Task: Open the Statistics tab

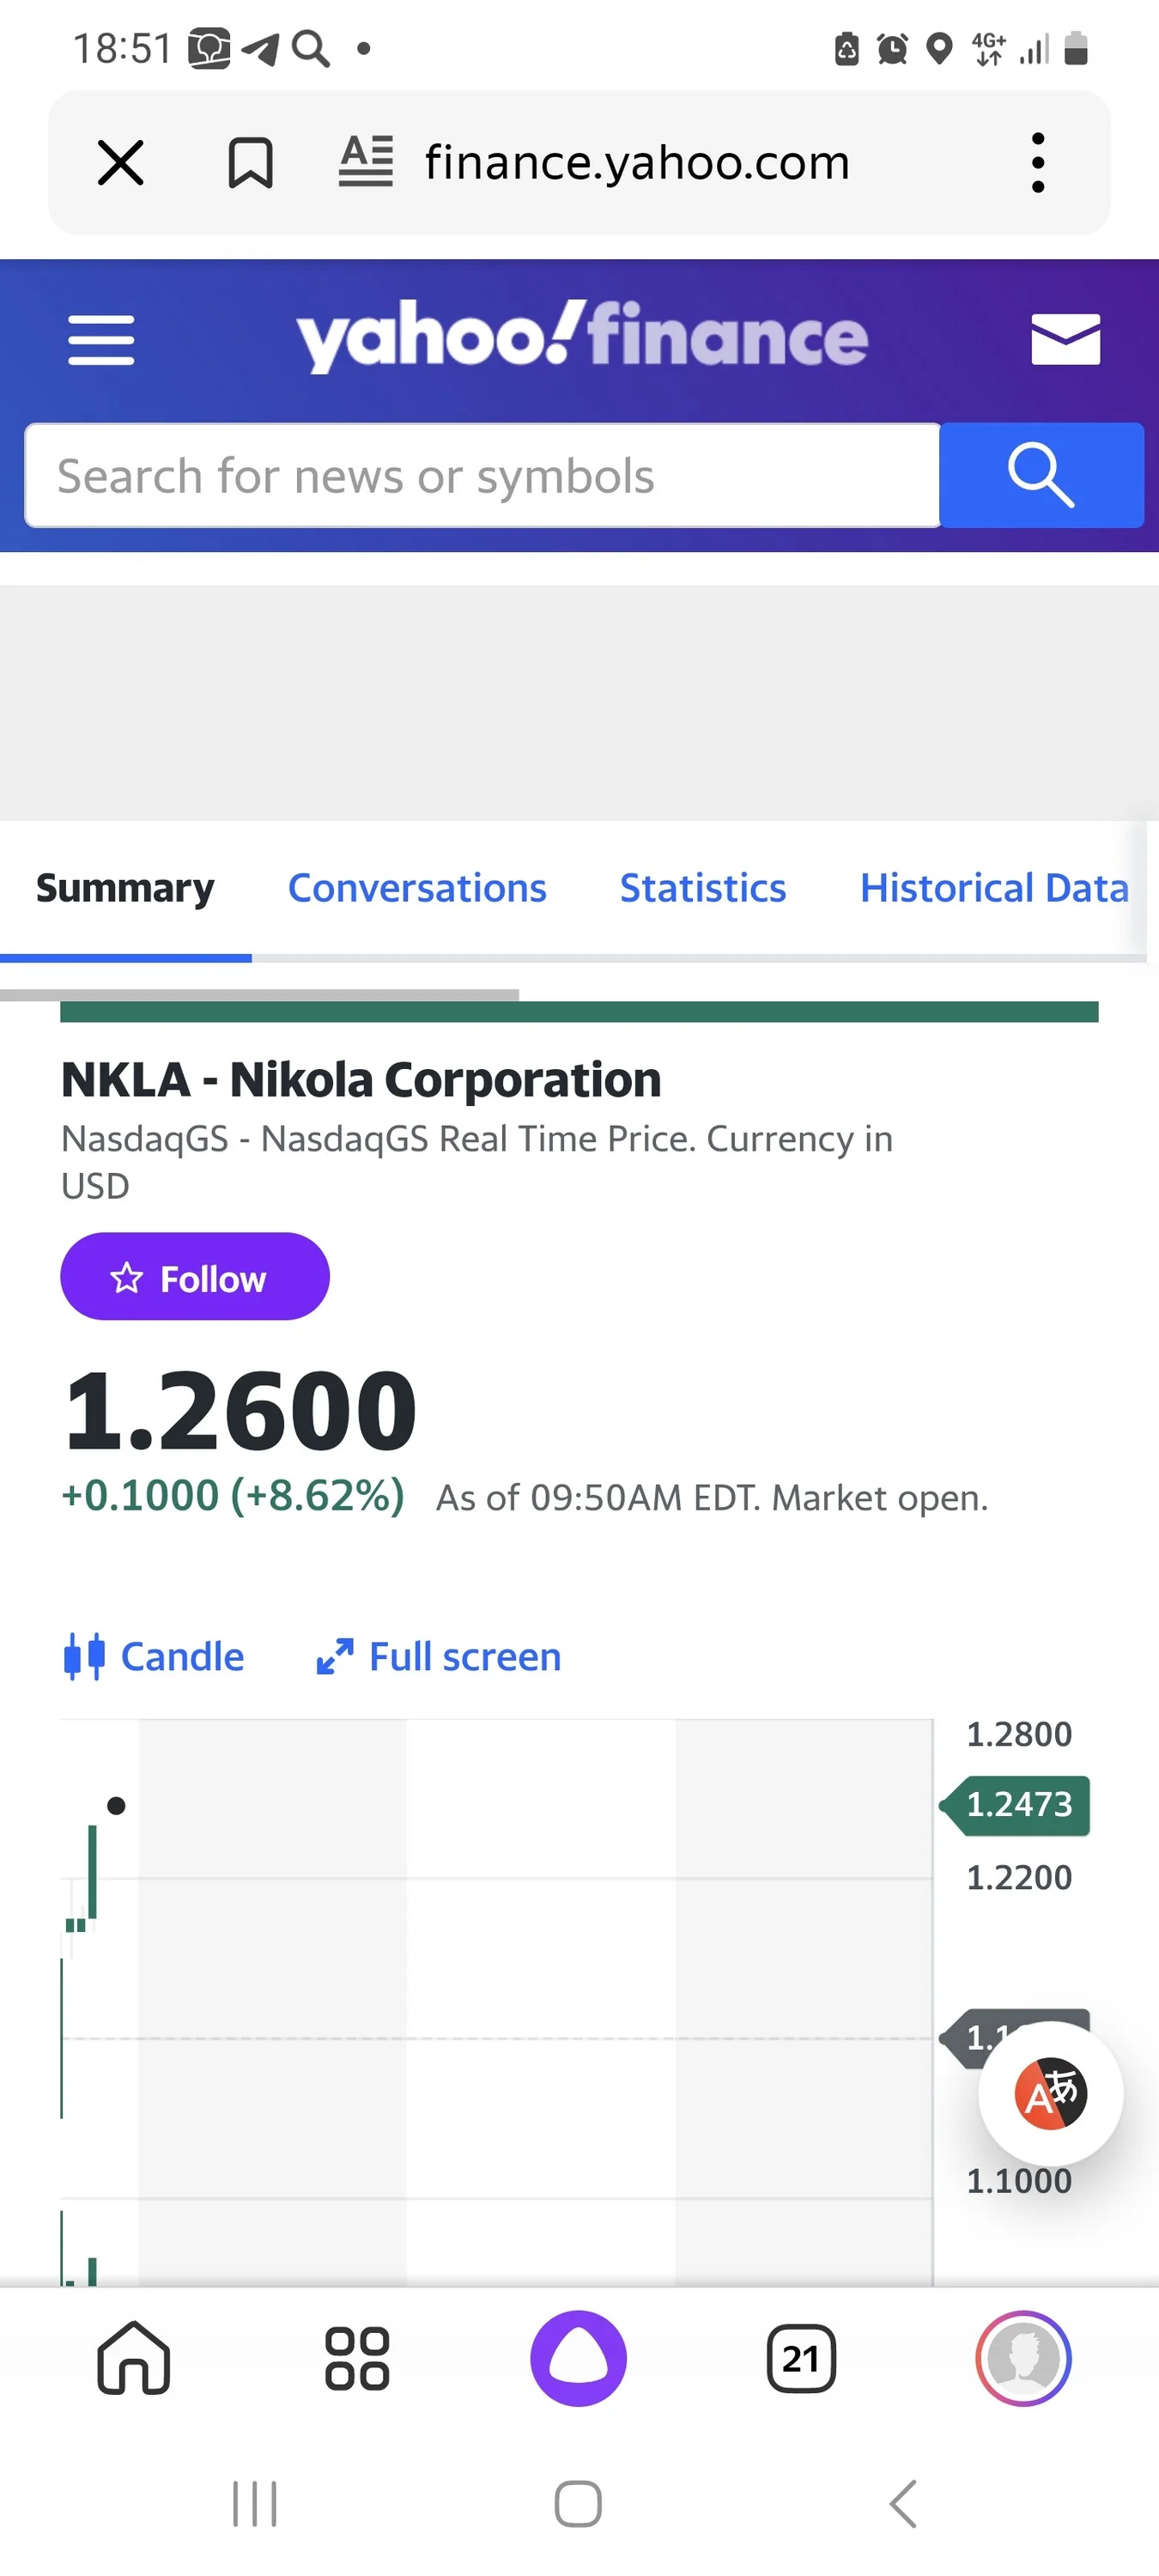Action: [703, 888]
